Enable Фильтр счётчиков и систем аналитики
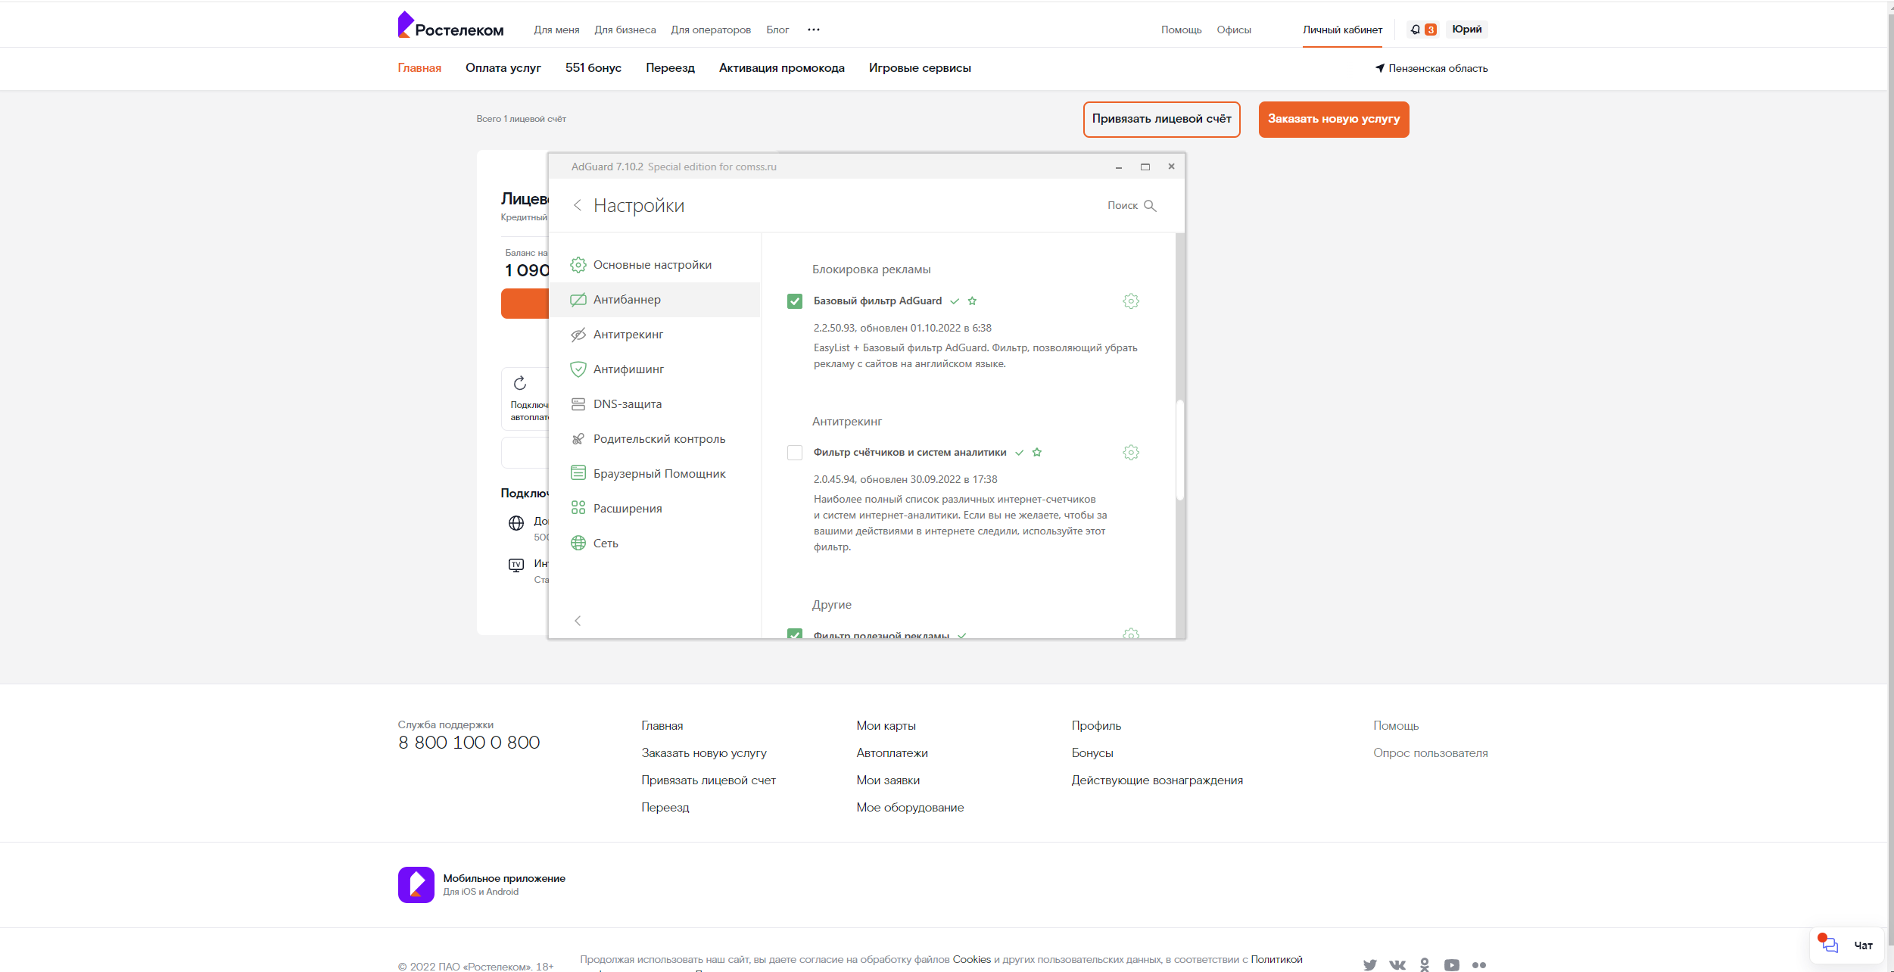This screenshot has height=972, width=1894. tap(795, 452)
